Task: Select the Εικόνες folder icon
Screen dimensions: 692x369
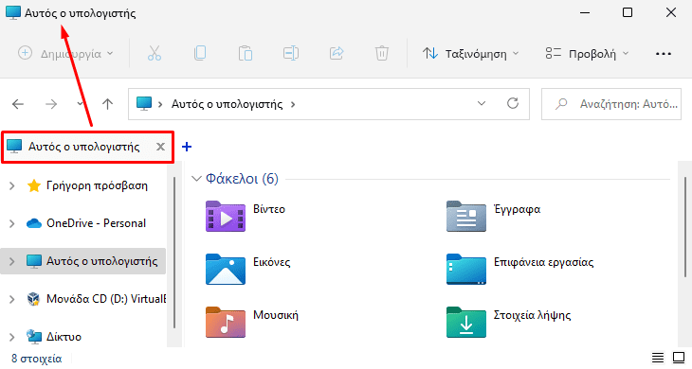Action: coord(225,269)
